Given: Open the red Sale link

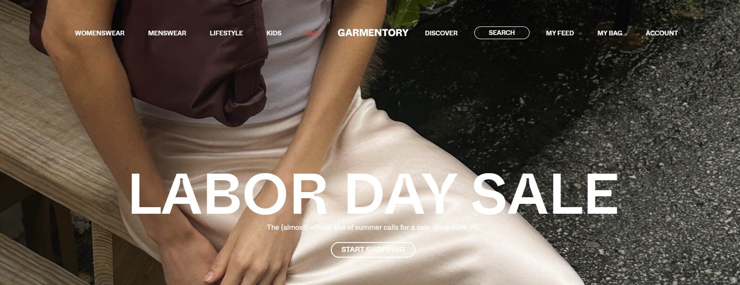Looking at the screenshot, I should pyautogui.click(x=313, y=33).
